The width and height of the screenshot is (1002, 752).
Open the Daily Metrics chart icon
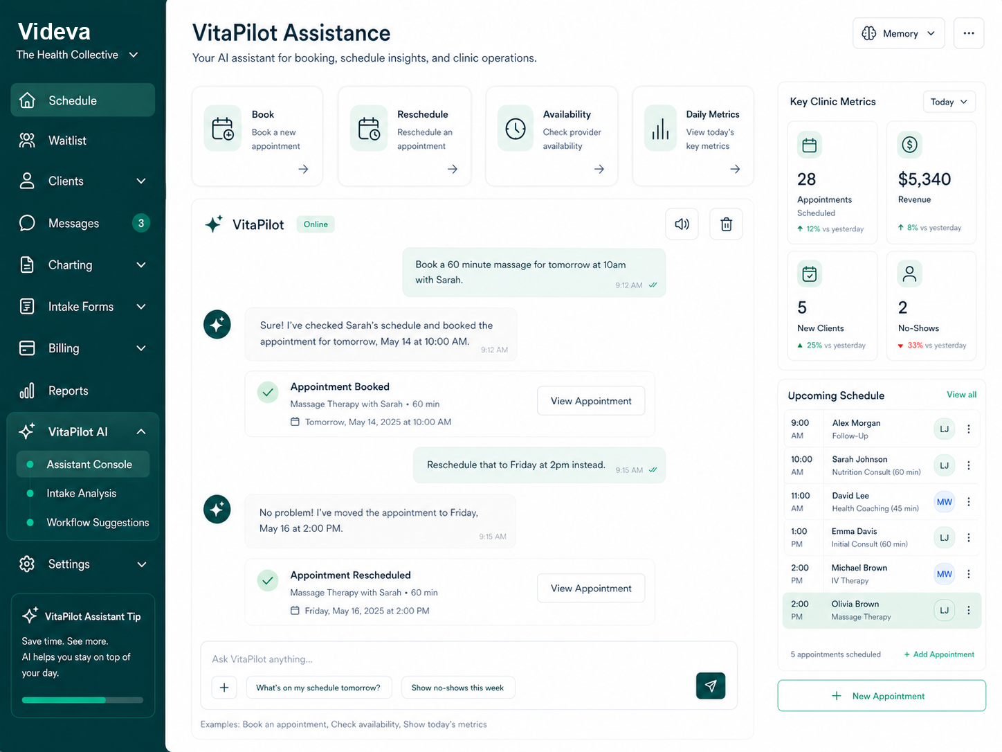[x=660, y=128]
